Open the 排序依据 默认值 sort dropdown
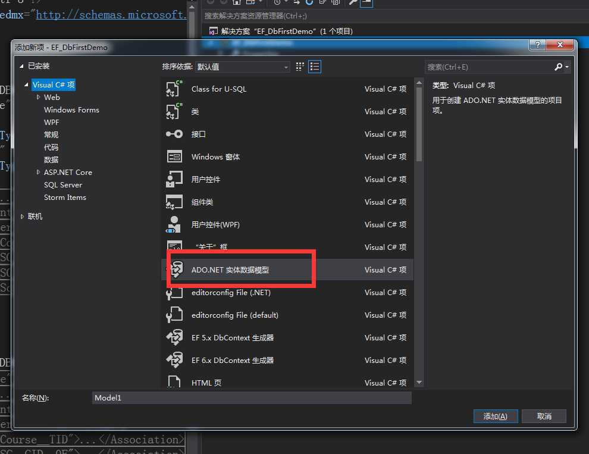 (243, 67)
